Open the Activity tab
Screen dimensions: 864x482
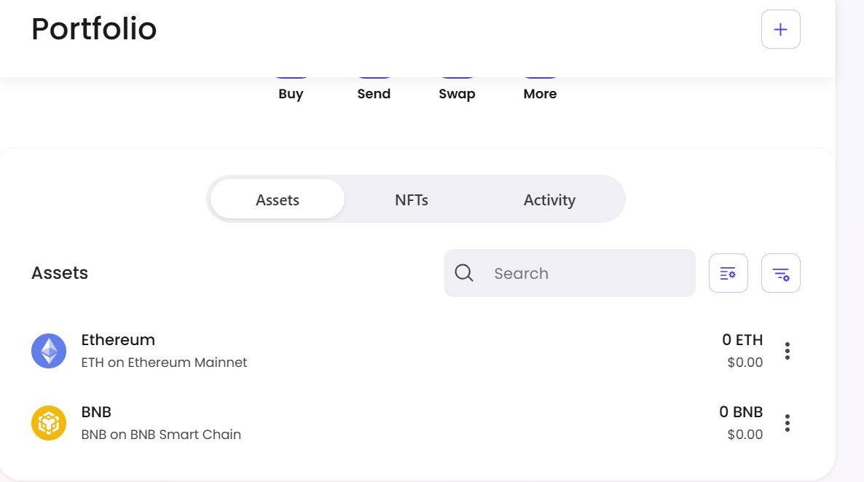point(549,199)
